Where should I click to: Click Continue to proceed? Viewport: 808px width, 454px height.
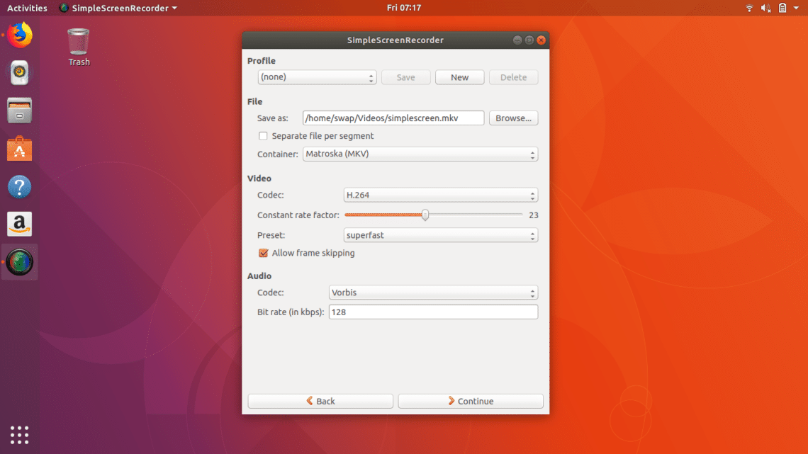[471, 401]
